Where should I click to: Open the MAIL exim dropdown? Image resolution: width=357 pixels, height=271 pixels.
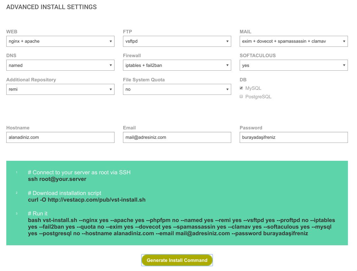pos(294,41)
